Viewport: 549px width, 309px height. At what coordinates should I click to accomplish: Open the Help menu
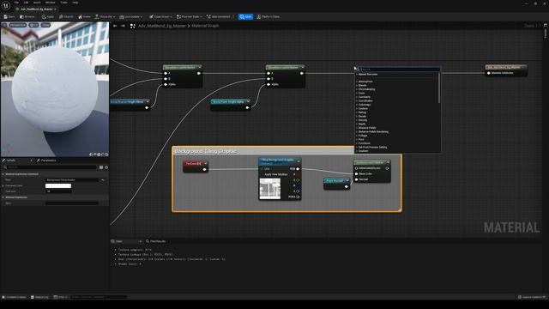pos(75,3)
